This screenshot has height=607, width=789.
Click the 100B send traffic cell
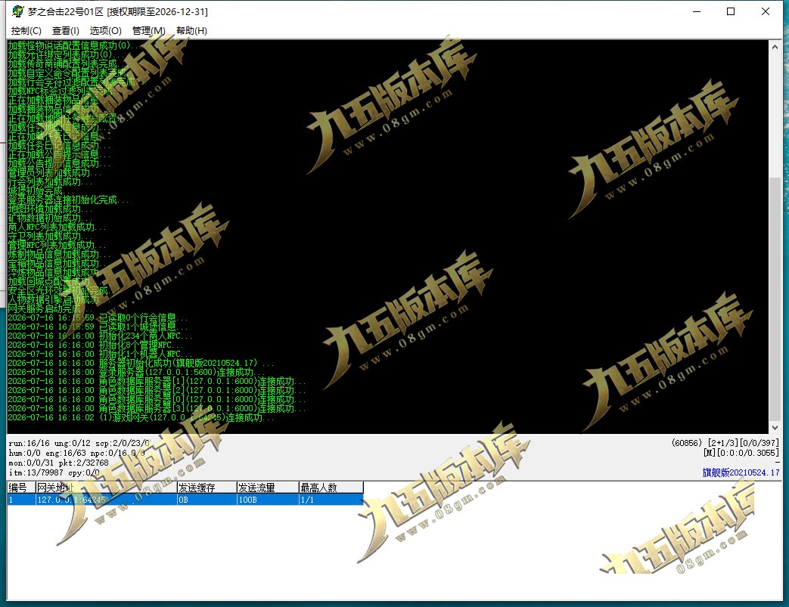point(268,500)
